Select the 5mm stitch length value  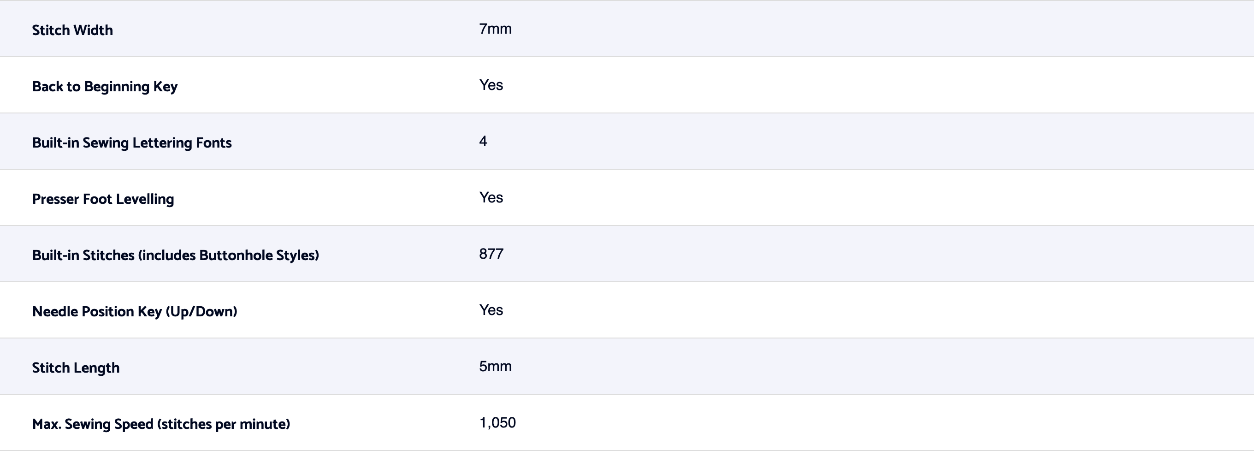tap(495, 366)
